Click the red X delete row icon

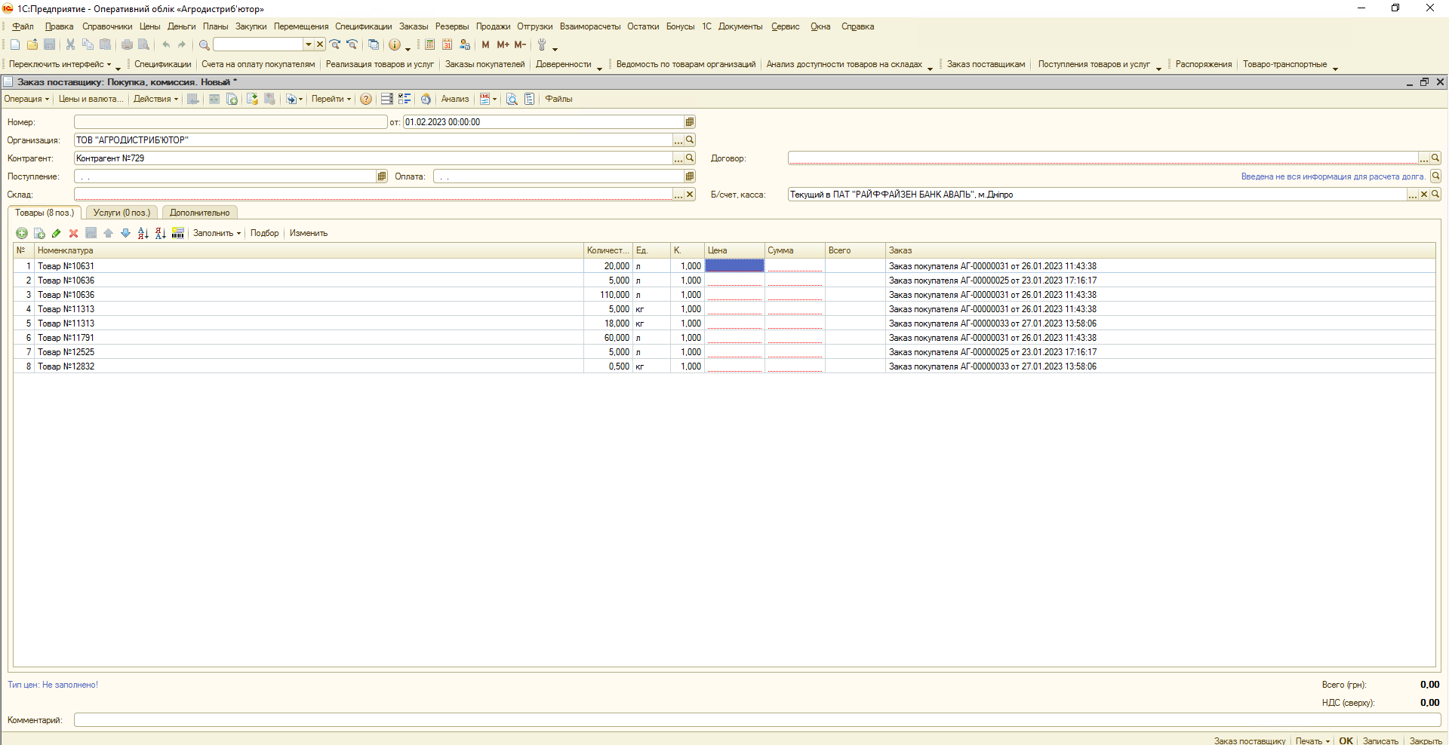[x=73, y=234]
